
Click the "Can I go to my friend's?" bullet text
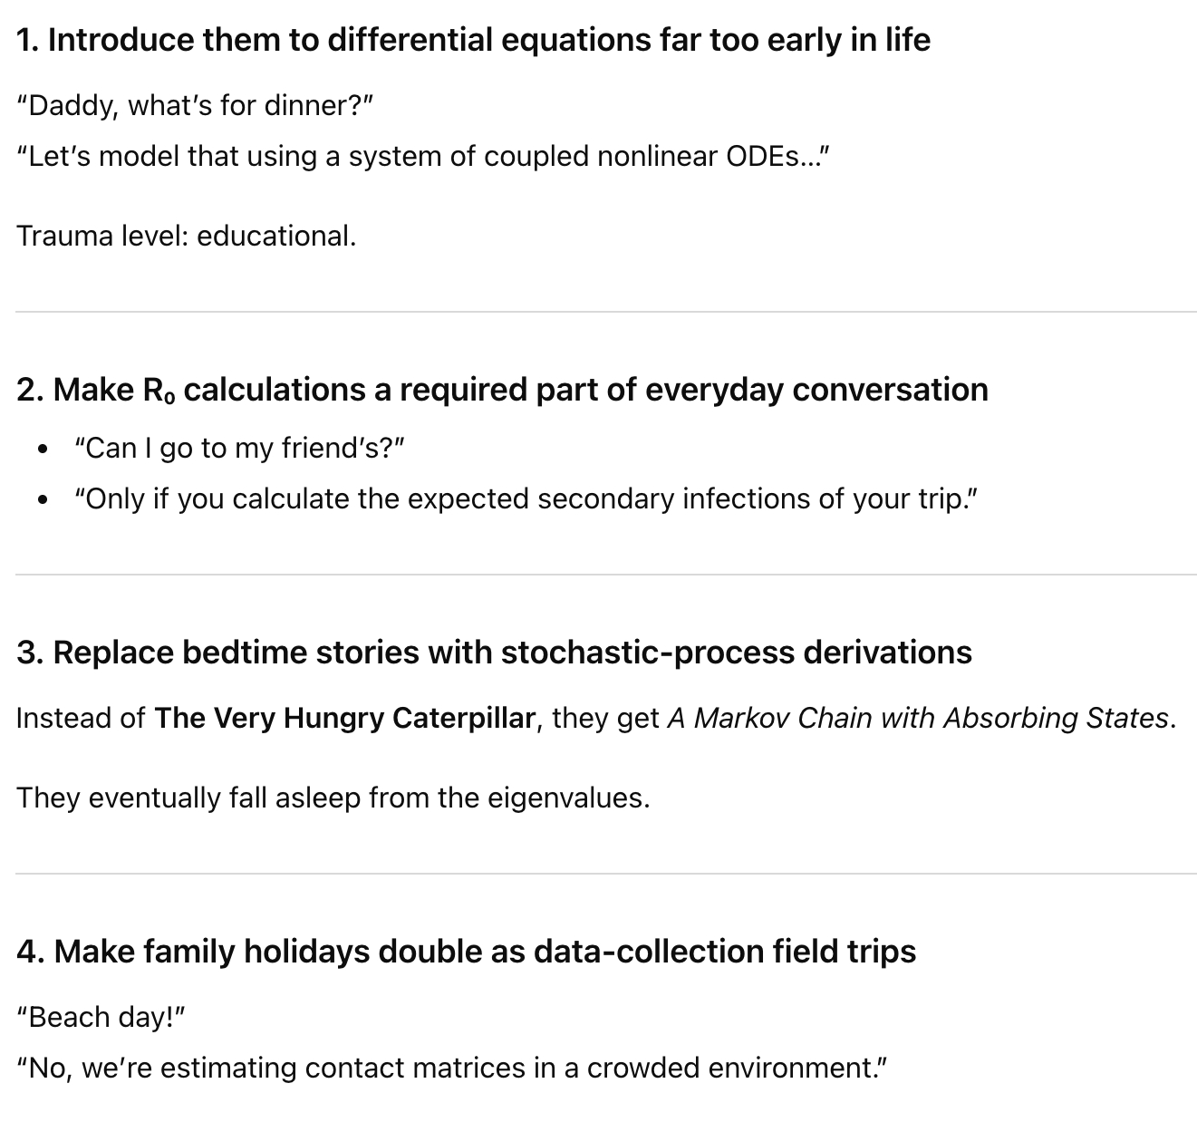[239, 449]
